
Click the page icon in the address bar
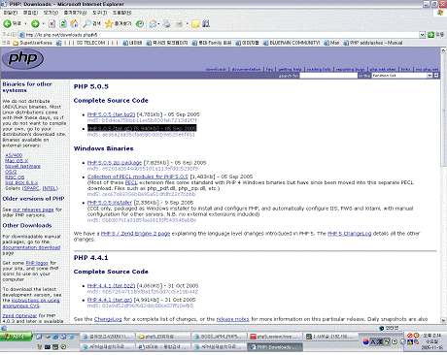22,35
